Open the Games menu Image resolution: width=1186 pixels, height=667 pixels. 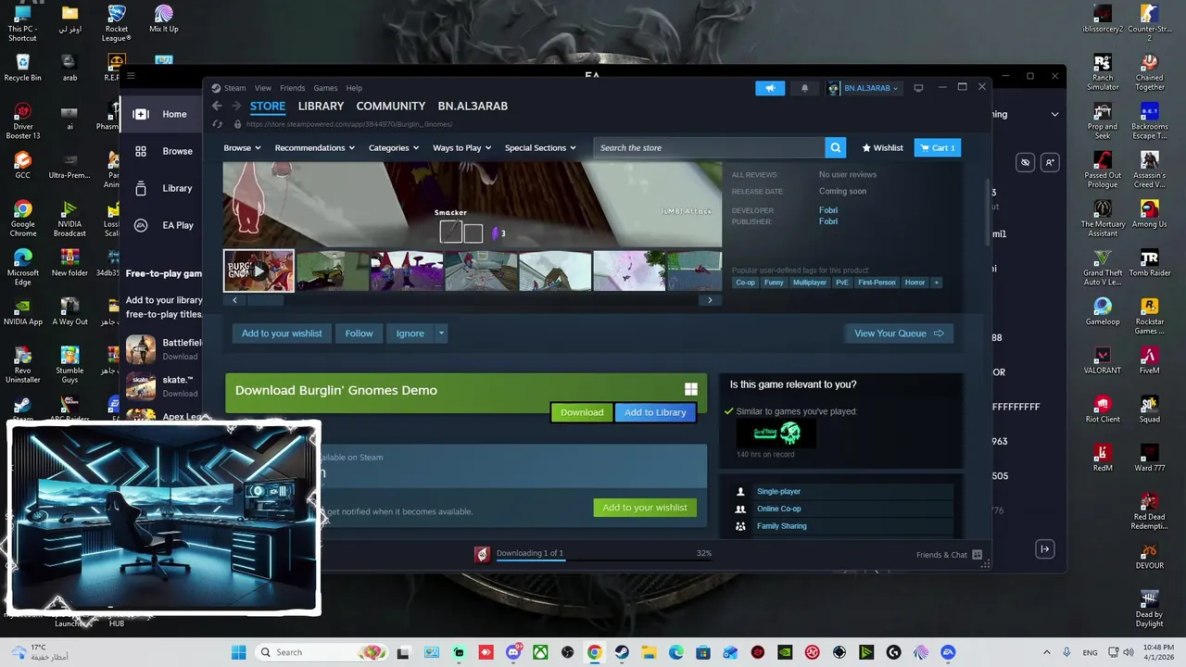tap(325, 88)
